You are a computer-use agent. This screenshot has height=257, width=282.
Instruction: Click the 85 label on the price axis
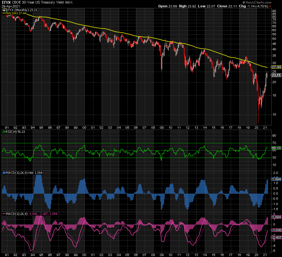click(274, 14)
